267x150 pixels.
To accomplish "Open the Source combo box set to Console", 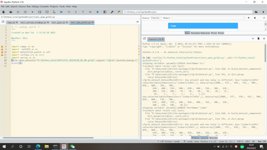I will click(155, 18).
